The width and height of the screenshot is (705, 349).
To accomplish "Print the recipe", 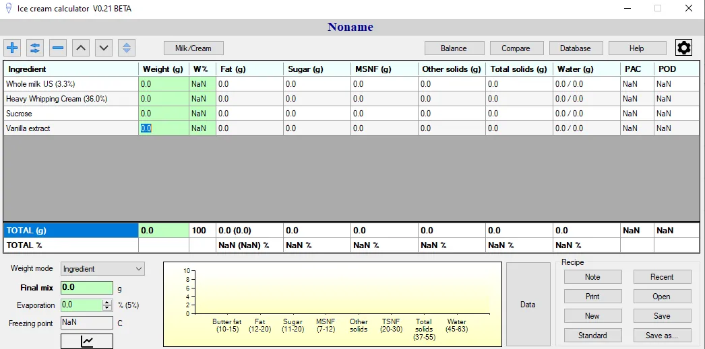I will click(x=592, y=297).
